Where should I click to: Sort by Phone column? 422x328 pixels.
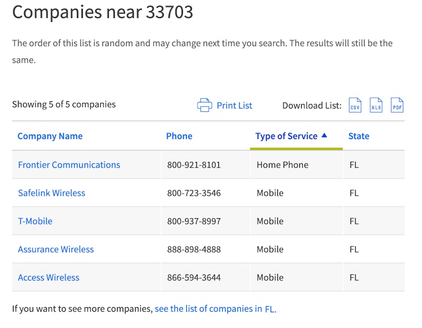pos(179,136)
